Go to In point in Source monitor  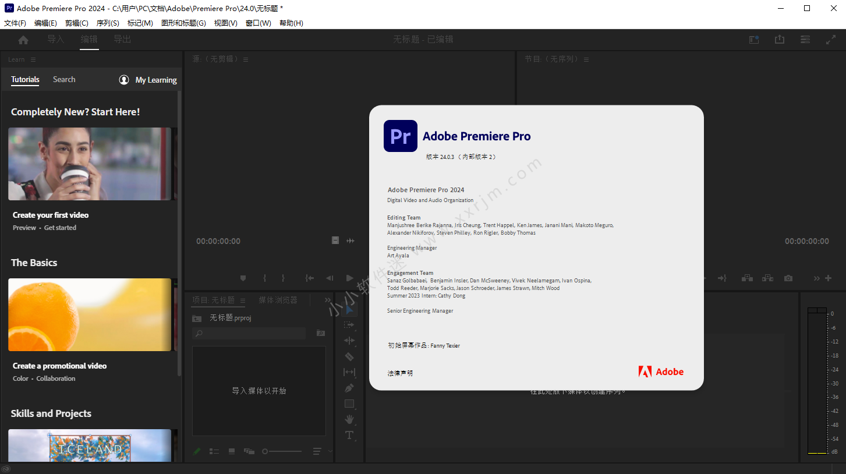310,278
